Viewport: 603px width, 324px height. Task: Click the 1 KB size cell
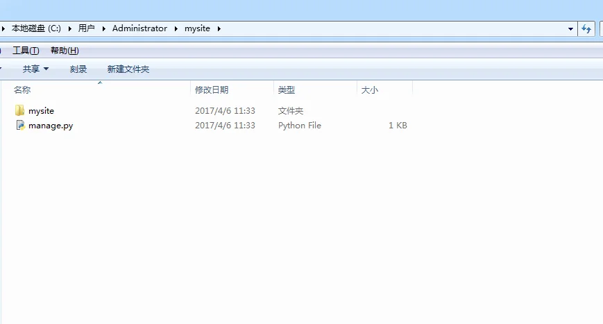pos(398,126)
